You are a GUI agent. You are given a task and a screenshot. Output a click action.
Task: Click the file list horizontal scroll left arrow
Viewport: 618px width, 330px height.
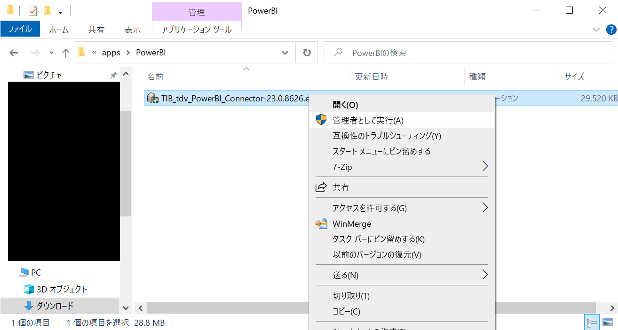pos(140,308)
